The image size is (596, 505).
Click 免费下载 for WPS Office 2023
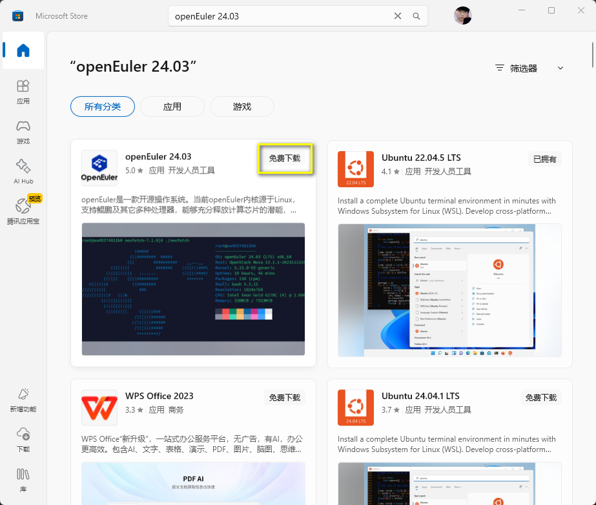pyautogui.click(x=285, y=398)
